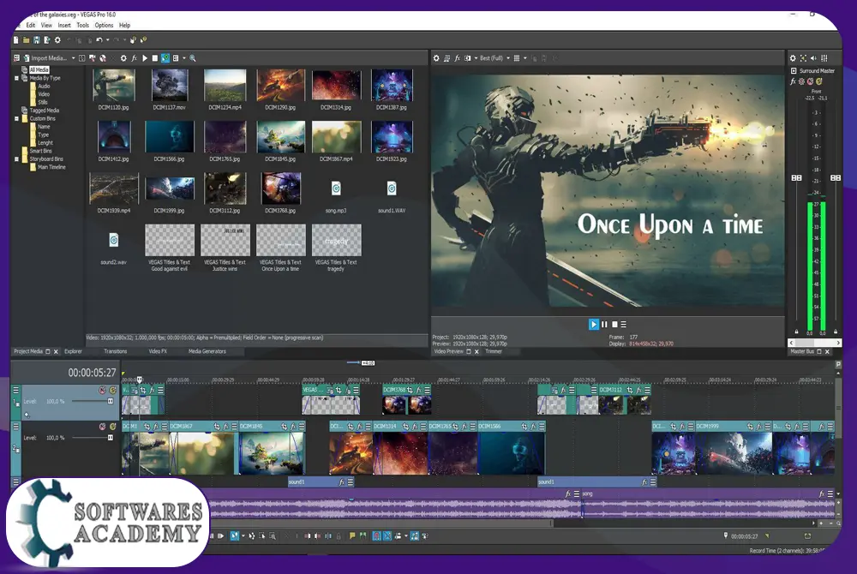The width and height of the screenshot is (857, 574).
Task: Save the project with the floppy icon
Action: pyautogui.click(x=37, y=40)
